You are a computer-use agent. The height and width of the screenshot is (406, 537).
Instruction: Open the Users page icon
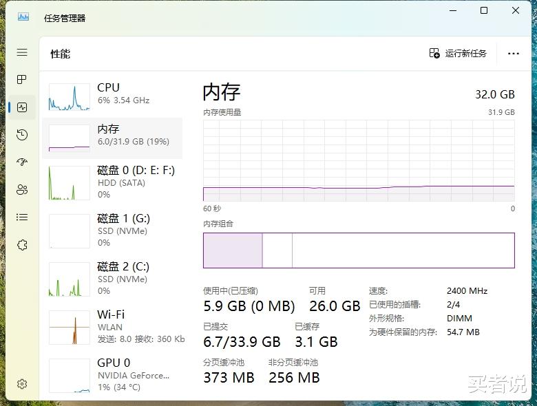coord(22,190)
